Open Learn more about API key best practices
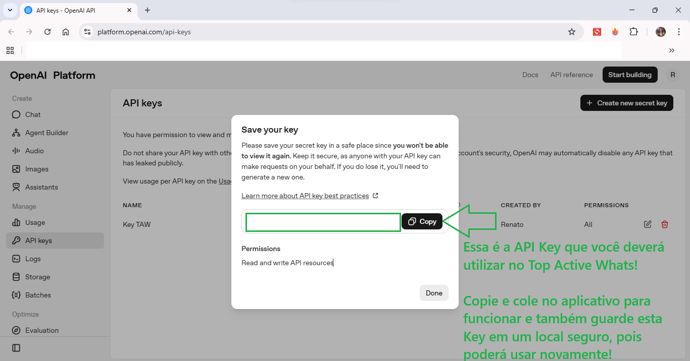The height and width of the screenshot is (361, 690). [305, 196]
